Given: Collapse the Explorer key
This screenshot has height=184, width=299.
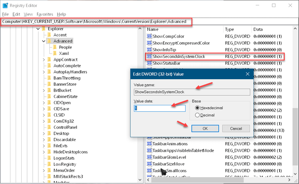Looking at the screenshot, I should point(38,29).
